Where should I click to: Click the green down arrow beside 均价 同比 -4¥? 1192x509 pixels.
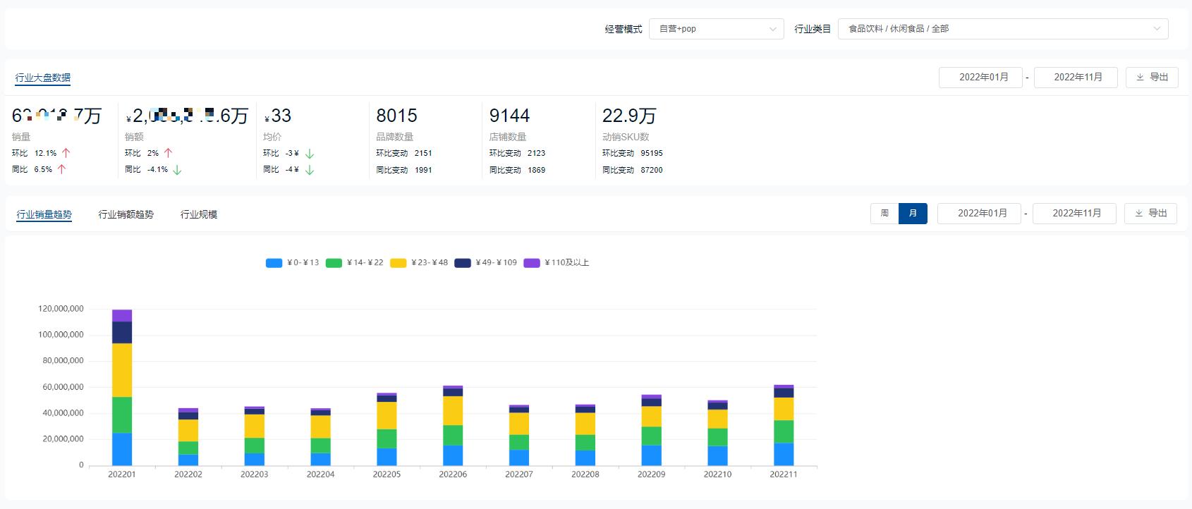pyautogui.click(x=310, y=170)
